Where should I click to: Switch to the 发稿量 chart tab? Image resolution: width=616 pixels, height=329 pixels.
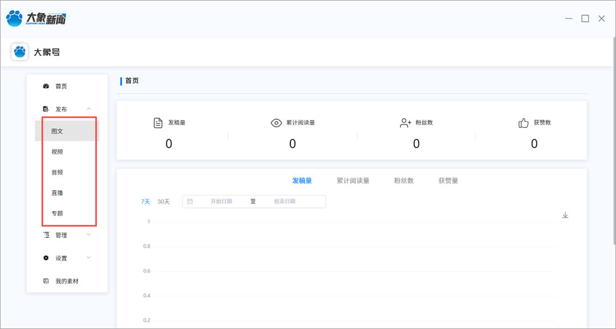click(x=302, y=180)
